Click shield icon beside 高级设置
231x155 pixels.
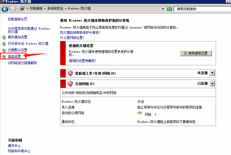(4, 57)
